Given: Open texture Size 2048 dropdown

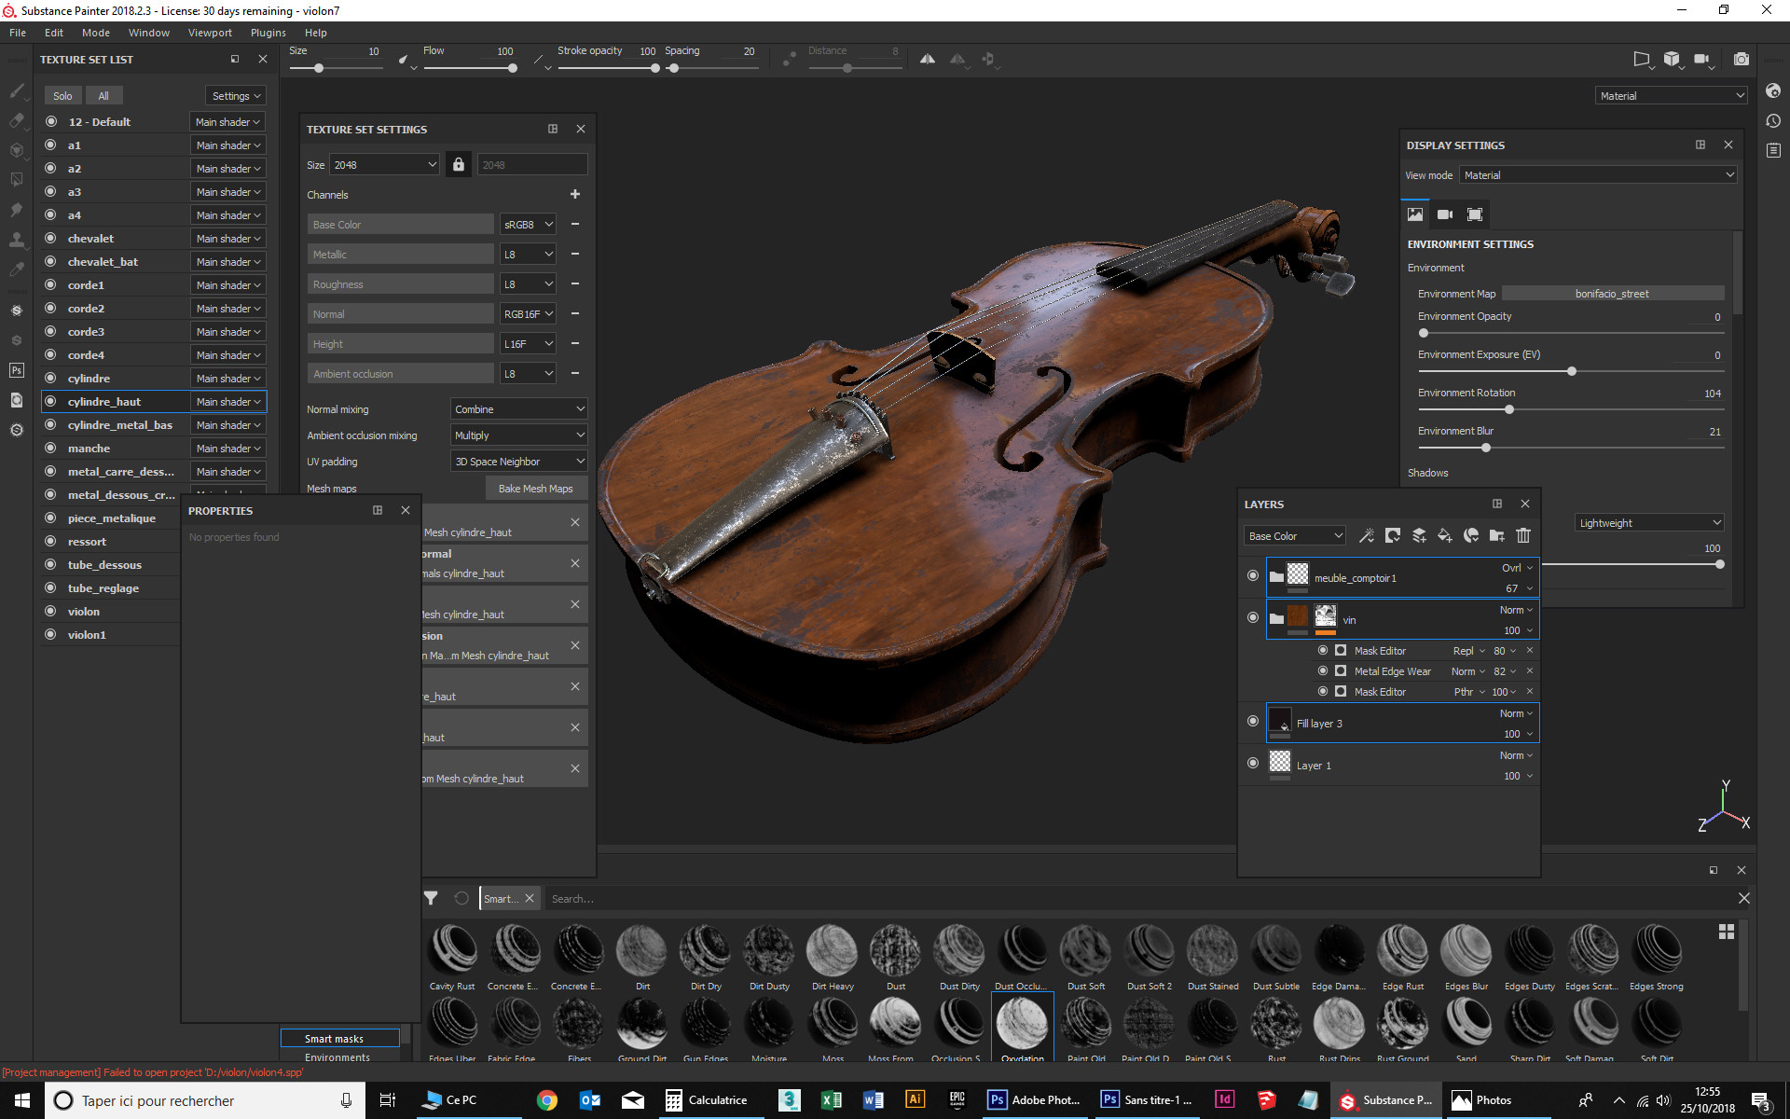Looking at the screenshot, I should 385,164.
